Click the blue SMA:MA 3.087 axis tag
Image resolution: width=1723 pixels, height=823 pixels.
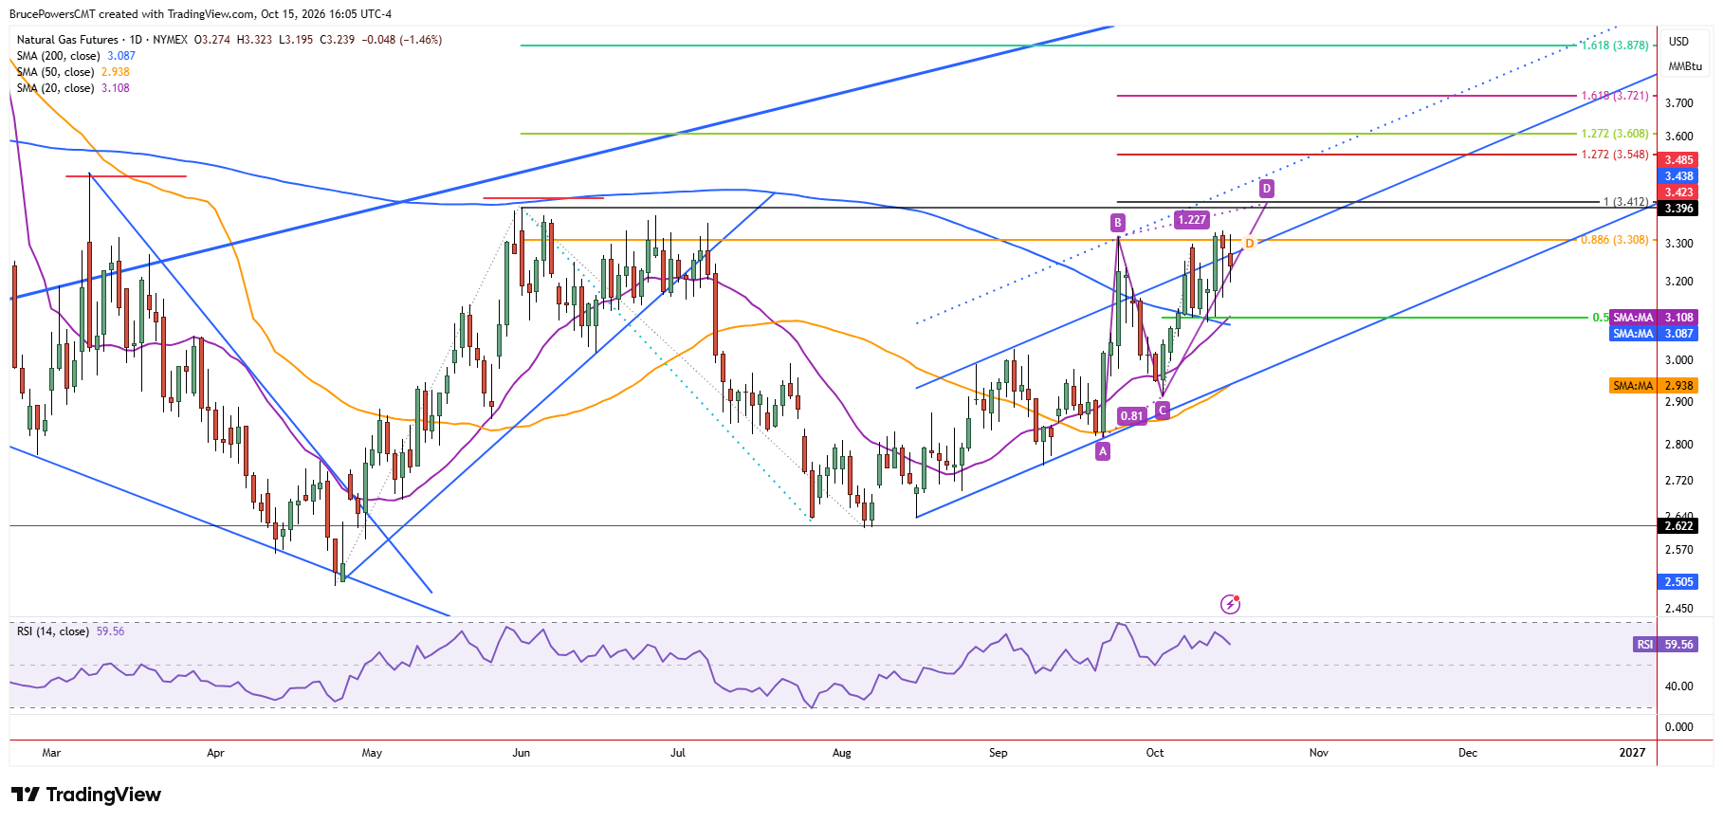tap(1653, 334)
